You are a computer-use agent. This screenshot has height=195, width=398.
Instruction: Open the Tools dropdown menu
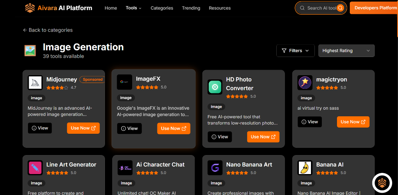(x=134, y=8)
